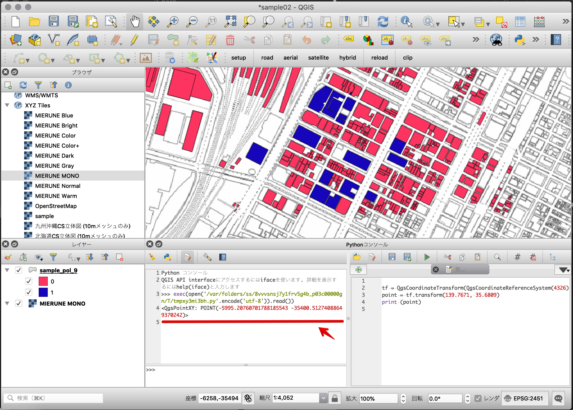
Task: Select the sample XYZ tile entry
Action: pyautogui.click(x=44, y=216)
